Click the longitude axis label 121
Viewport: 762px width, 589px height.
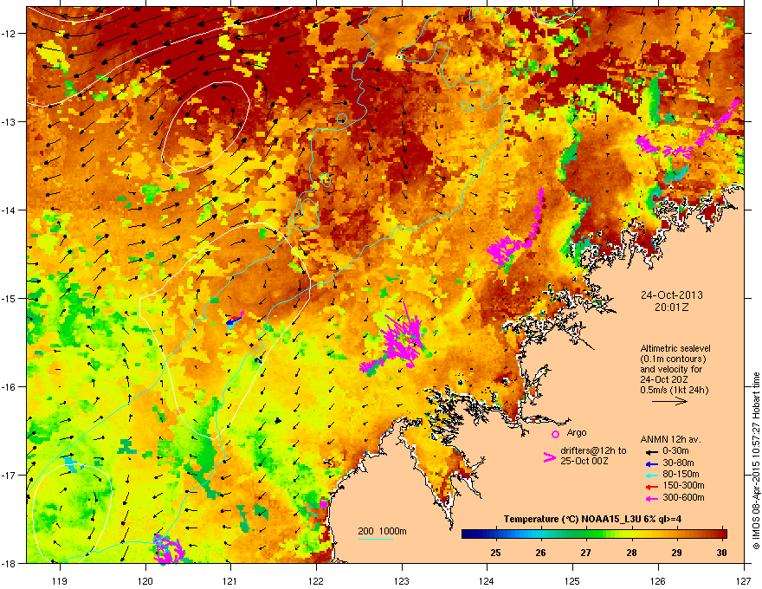tap(230, 580)
